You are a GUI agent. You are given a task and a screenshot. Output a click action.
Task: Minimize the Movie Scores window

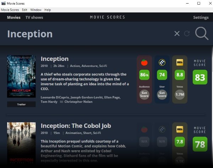[x=187, y=3]
